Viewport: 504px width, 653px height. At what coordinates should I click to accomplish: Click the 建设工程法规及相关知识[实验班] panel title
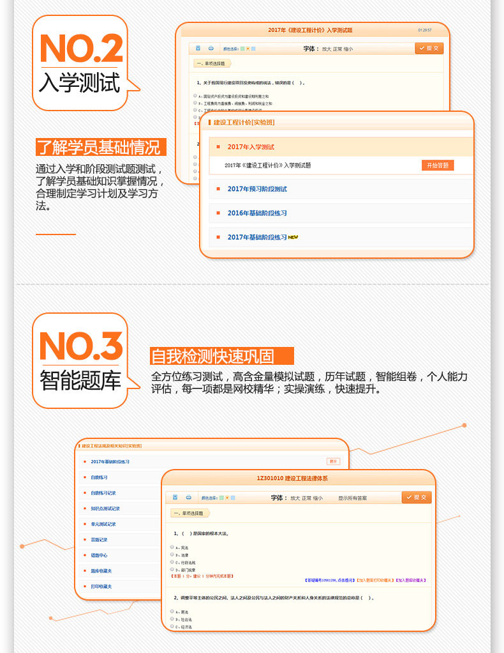pyautogui.click(x=112, y=446)
